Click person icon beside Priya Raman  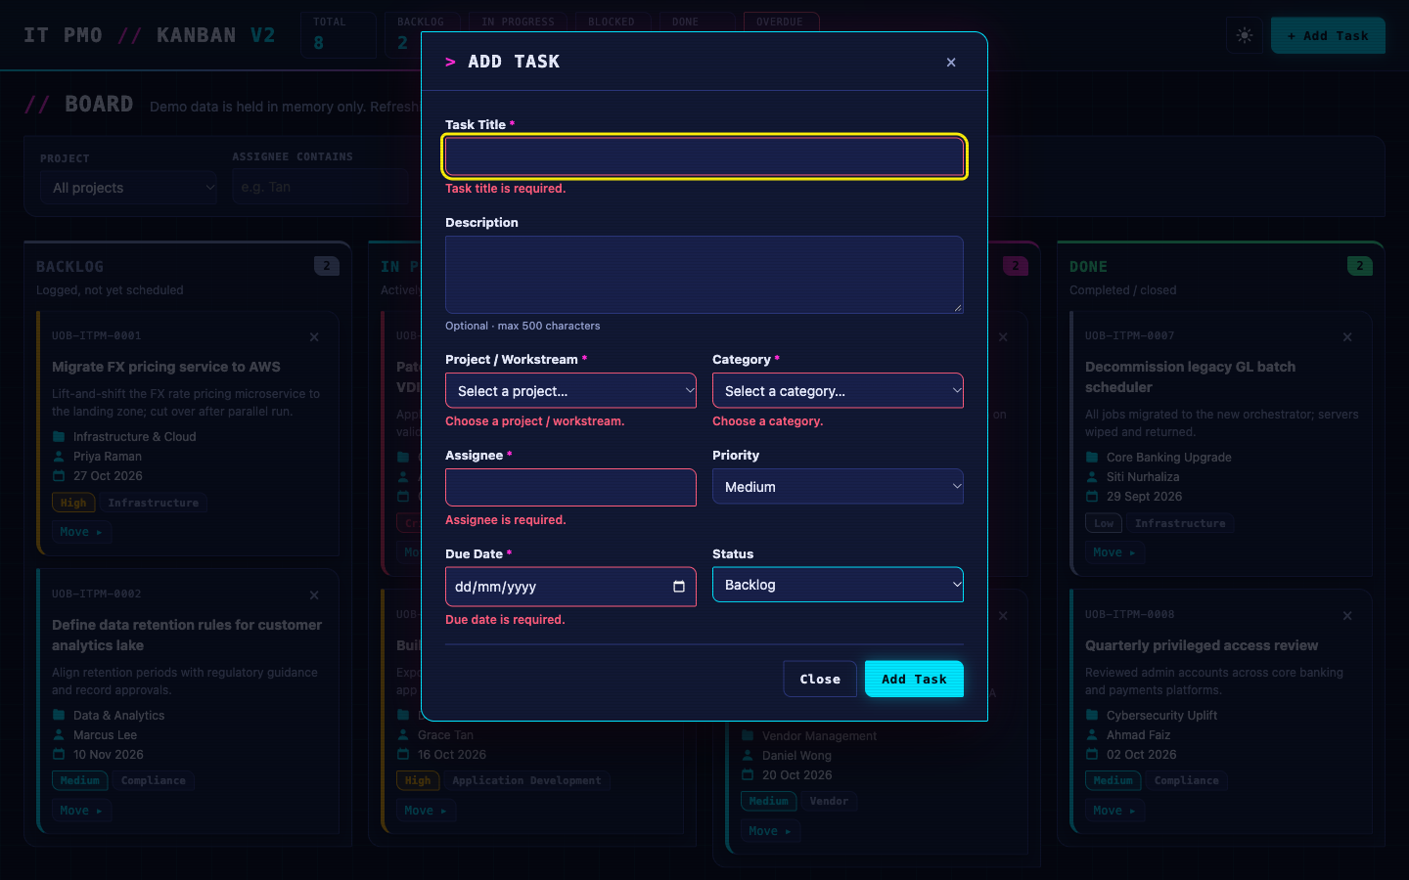click(59, 457)
